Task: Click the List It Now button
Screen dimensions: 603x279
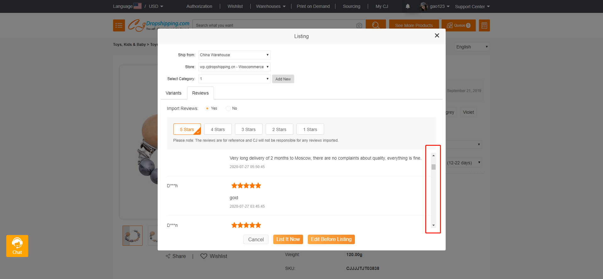Action: point(288,239)
